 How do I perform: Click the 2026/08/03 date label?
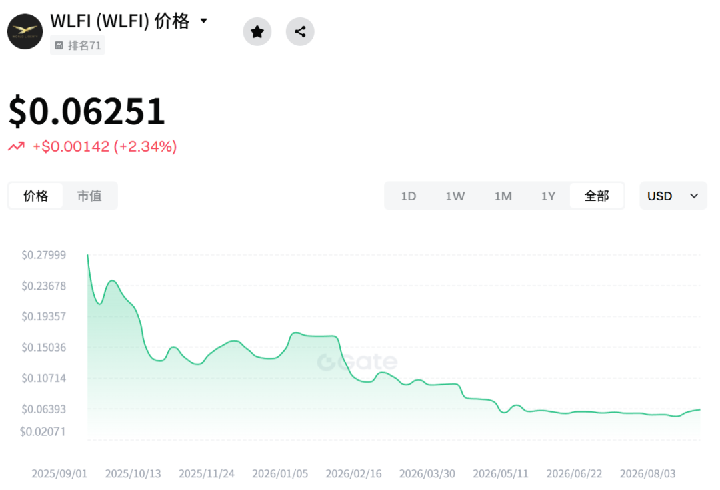[648, 473]
